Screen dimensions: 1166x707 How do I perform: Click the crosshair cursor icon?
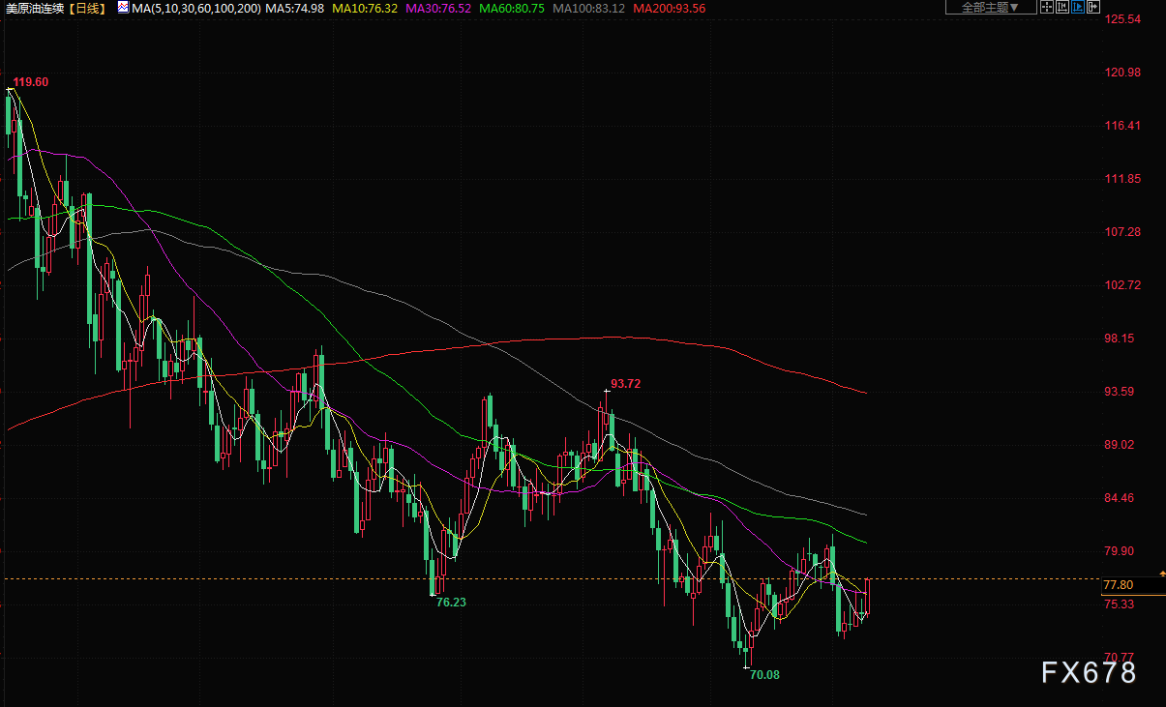click(x=1046, y=7)
